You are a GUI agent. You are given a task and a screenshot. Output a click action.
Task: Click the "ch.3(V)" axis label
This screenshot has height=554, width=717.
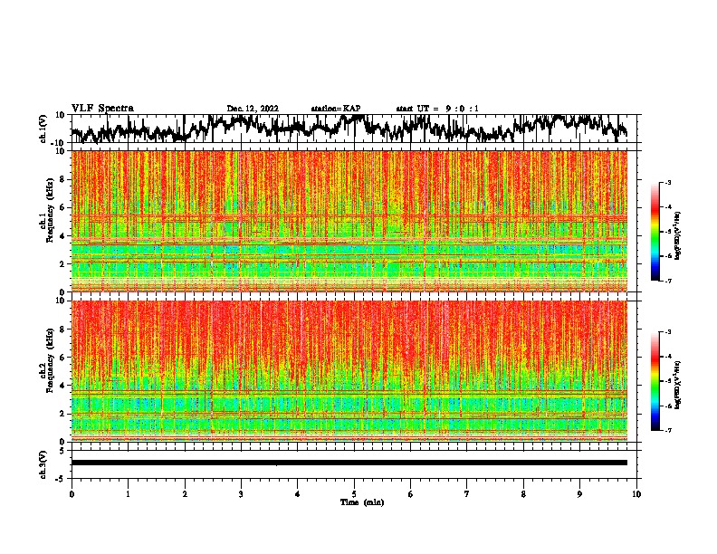pos(43,464)
